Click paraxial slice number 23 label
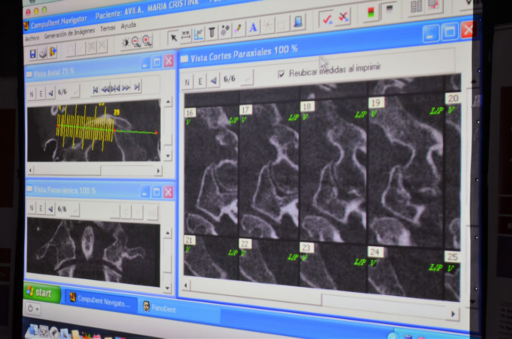Viewport: 512px width, 339px height. click(306, 248)
